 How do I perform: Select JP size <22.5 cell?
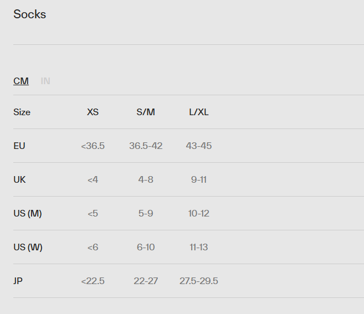[x=93, y=281]
